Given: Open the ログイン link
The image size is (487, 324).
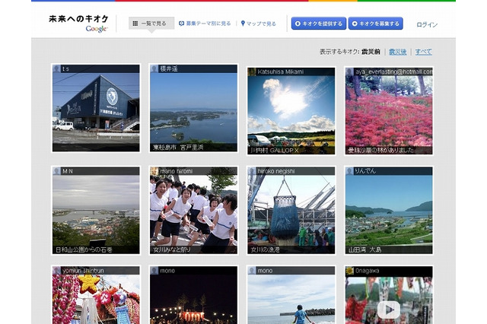Looking at the screenshot, I should tap(427, 24).
